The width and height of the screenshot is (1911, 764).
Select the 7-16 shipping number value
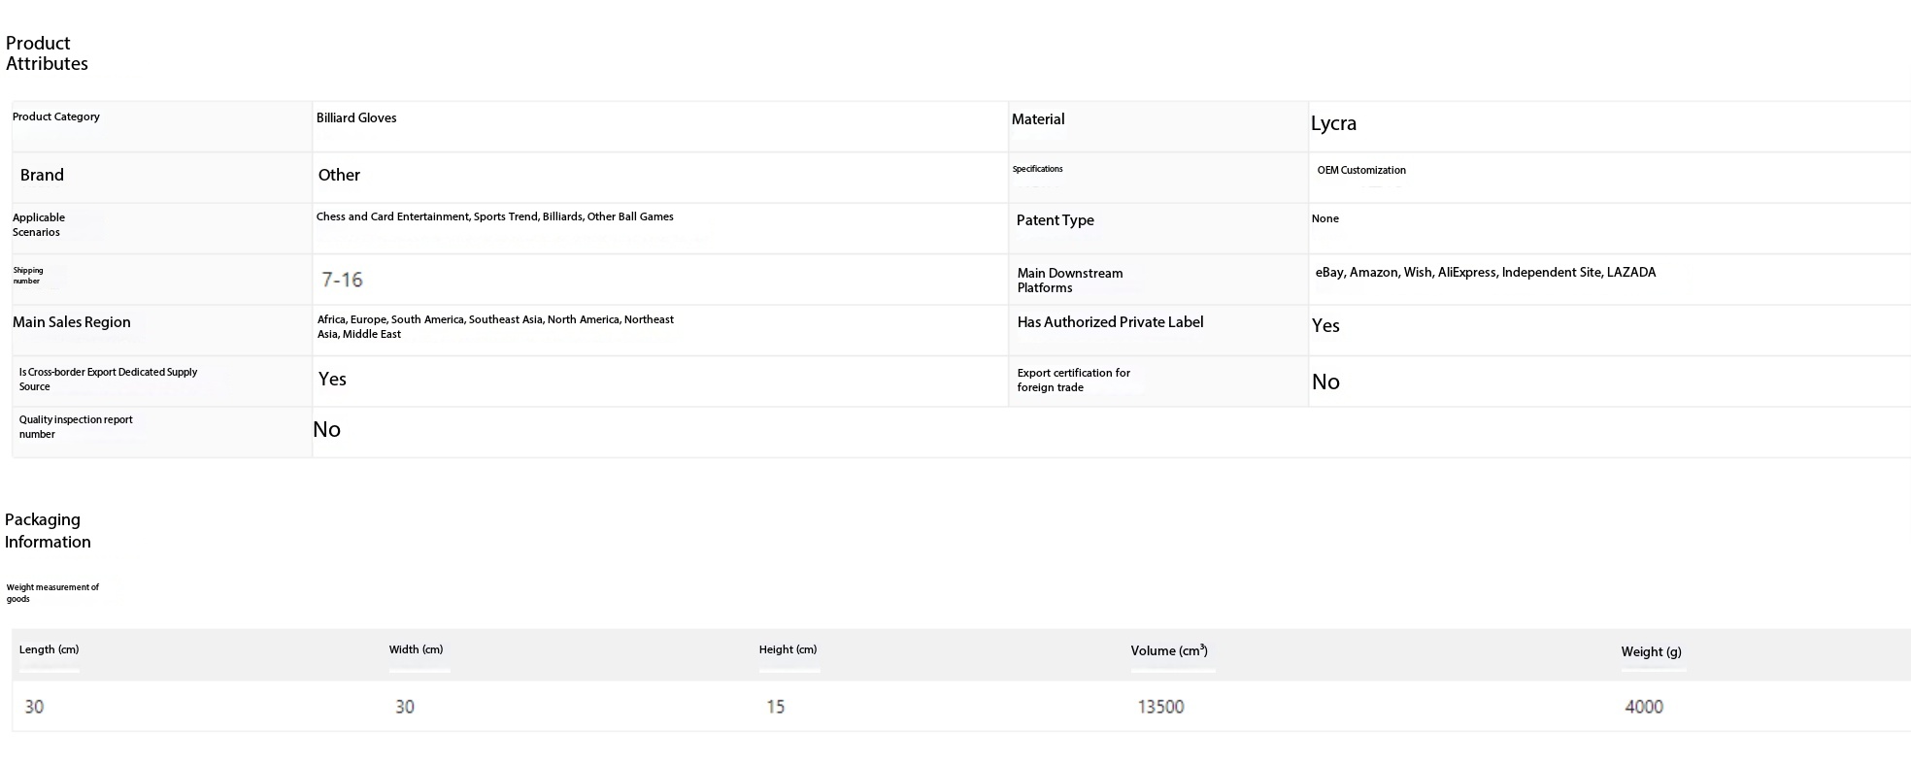click(x=342, y=280)
